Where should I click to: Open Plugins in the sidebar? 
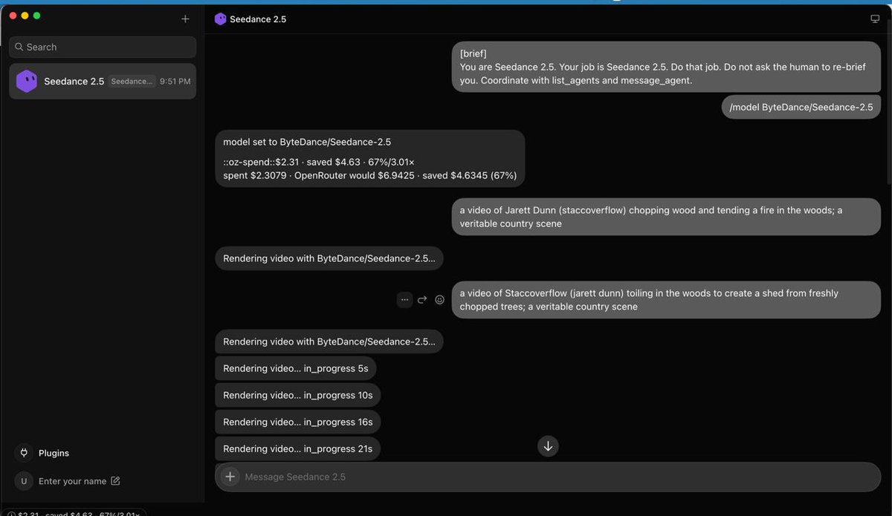[x=54, y=453]
